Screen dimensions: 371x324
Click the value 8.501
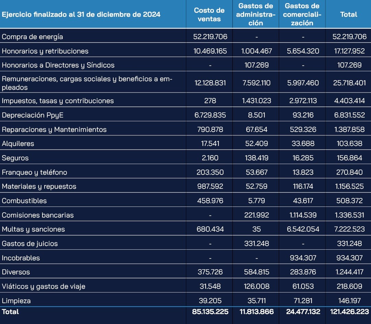(x=256, y=115)
